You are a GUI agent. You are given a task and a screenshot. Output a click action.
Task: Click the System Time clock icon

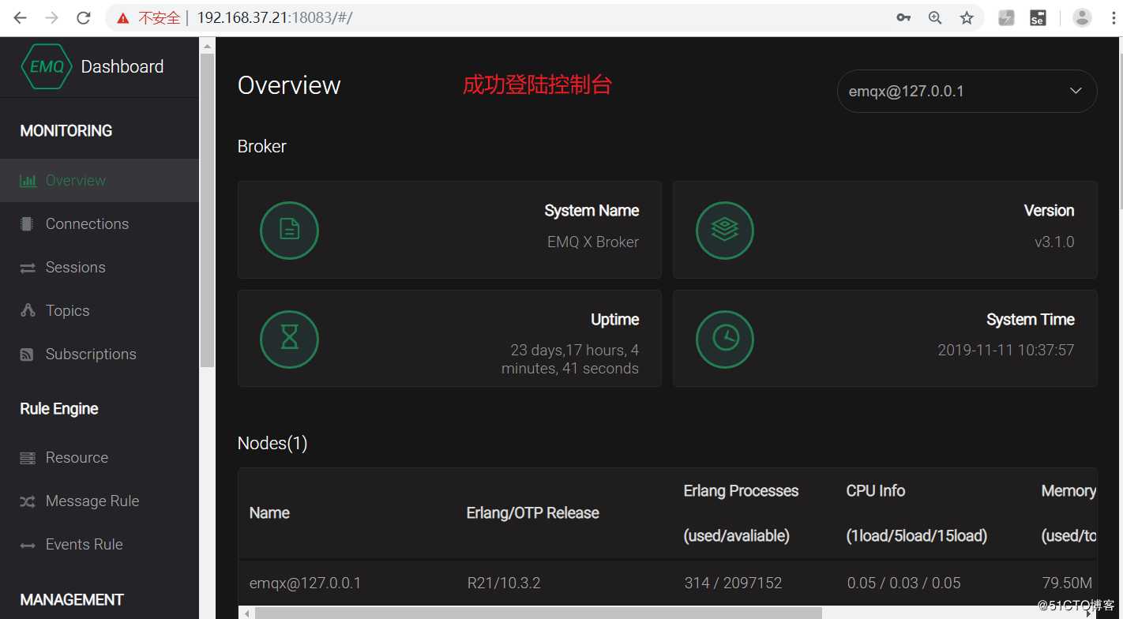pyautogui.click(x=725, y=340)
